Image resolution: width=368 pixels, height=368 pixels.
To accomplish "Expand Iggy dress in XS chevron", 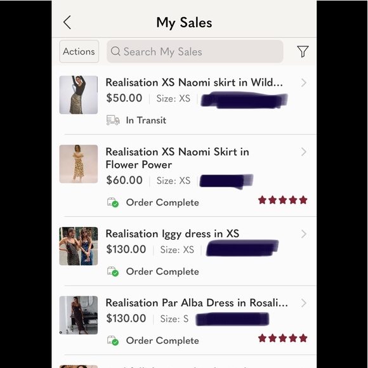I will (304, 234).
